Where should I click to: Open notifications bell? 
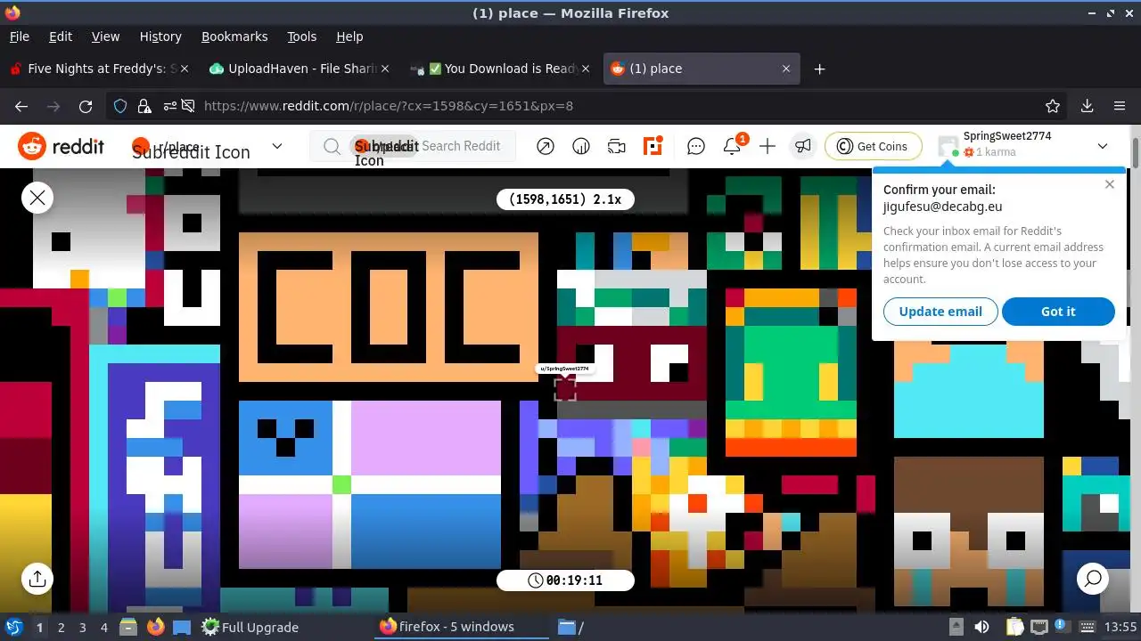733,146
